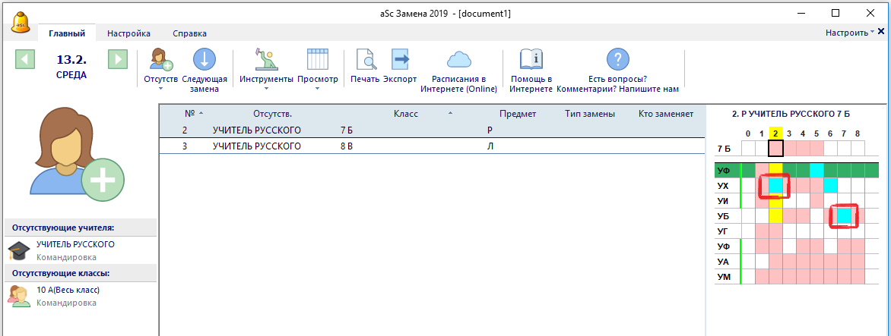Screen dimensions: 891x336
Task: Expand the Инструменты dropdown arrow
Action: tap(265, 89)
